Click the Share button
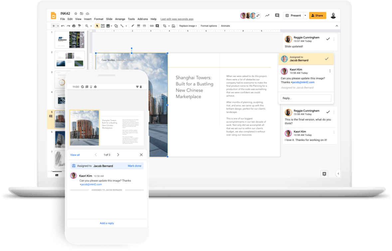 tap(317, 16)
